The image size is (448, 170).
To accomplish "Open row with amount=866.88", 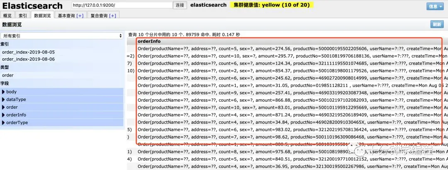I will point(287,100).
